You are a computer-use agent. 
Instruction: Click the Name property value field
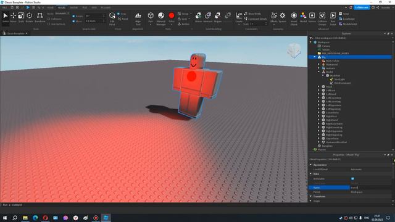371,187
